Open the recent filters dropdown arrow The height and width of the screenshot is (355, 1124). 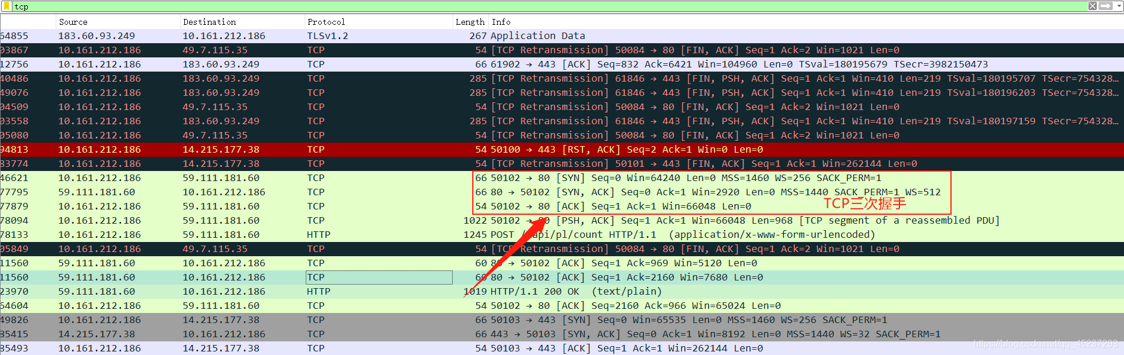coord(1117,6)
